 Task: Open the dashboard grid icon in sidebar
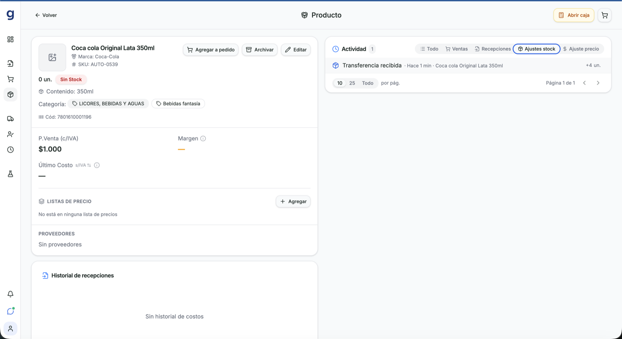[10, 39]
